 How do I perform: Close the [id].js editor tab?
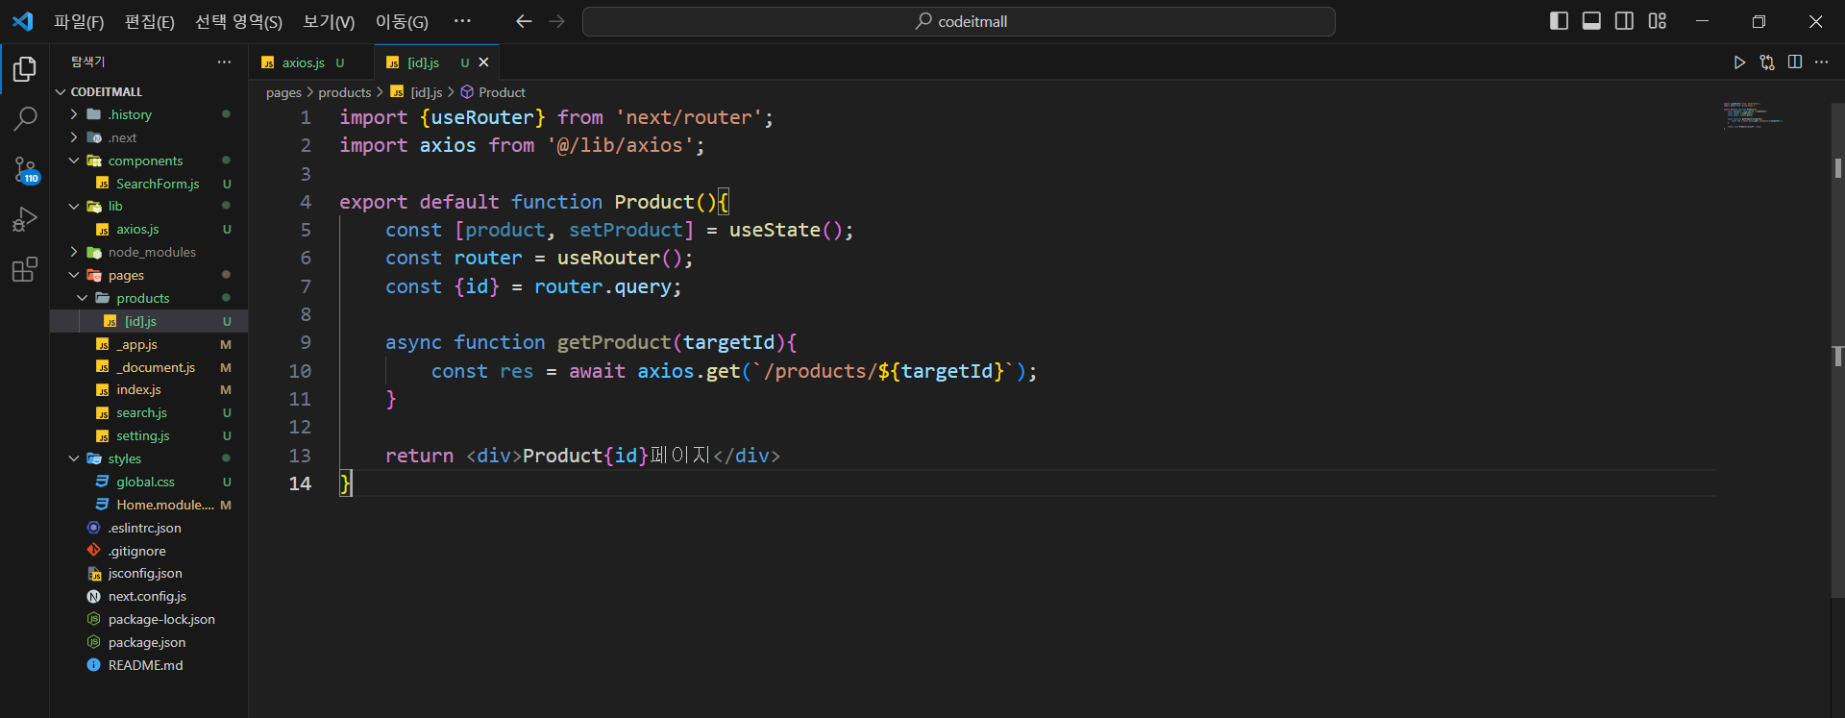pyautogui.click(x=483, y=62)
